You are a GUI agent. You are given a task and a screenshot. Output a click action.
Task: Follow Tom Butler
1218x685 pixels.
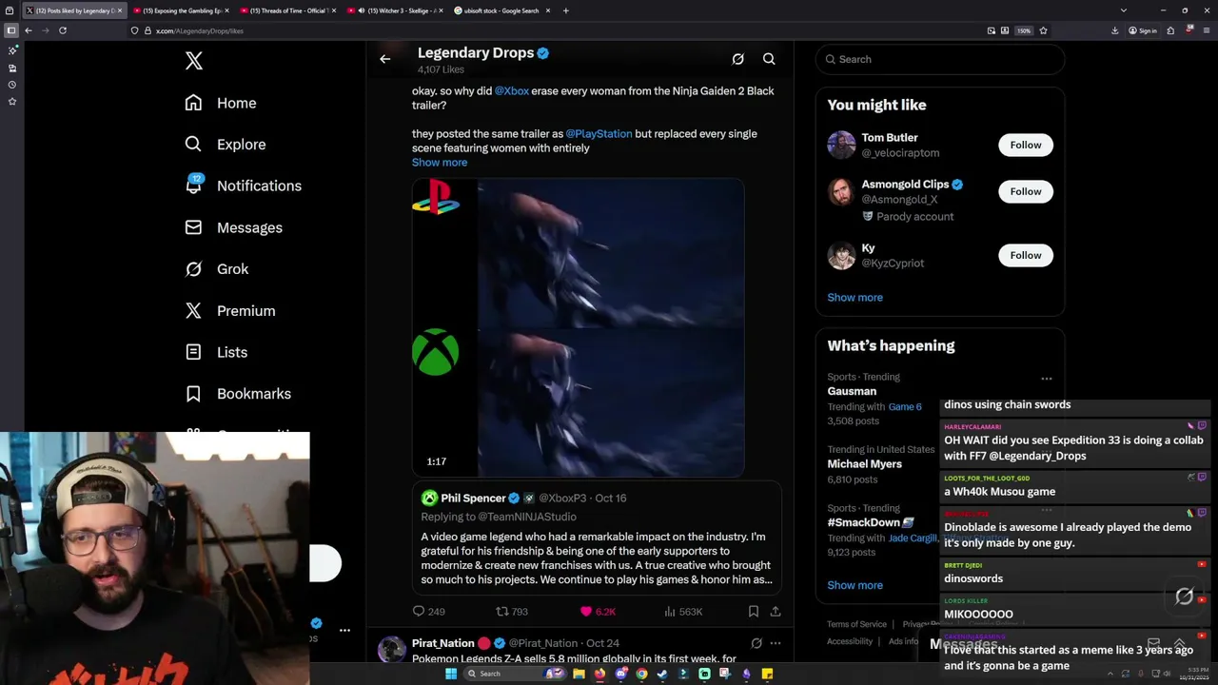1026,145
